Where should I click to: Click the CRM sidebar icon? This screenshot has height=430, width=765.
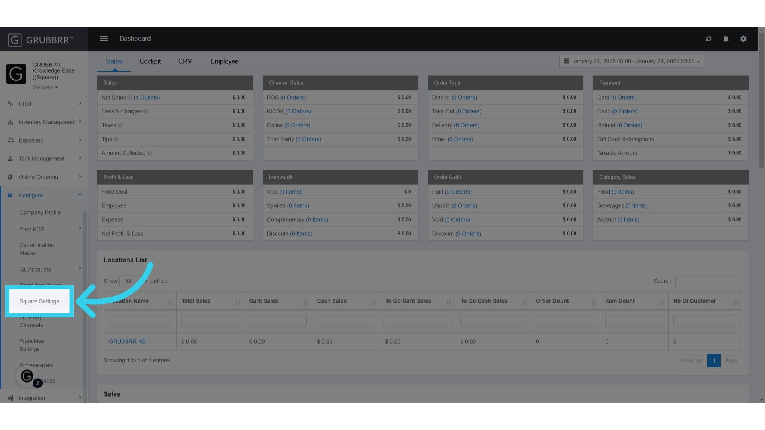click(x=10, y=104)
